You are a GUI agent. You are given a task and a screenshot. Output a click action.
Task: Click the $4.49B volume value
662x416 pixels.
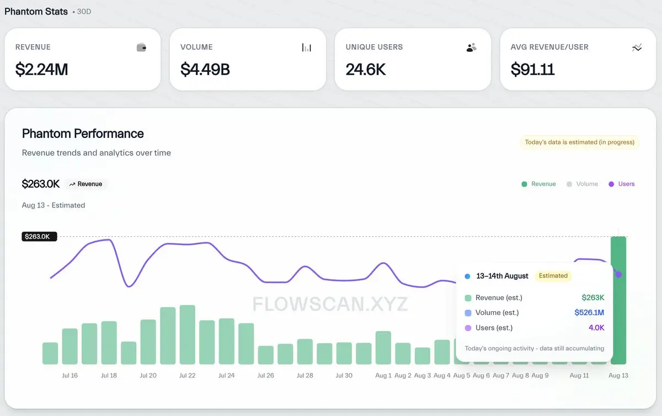tap(205, 70)
